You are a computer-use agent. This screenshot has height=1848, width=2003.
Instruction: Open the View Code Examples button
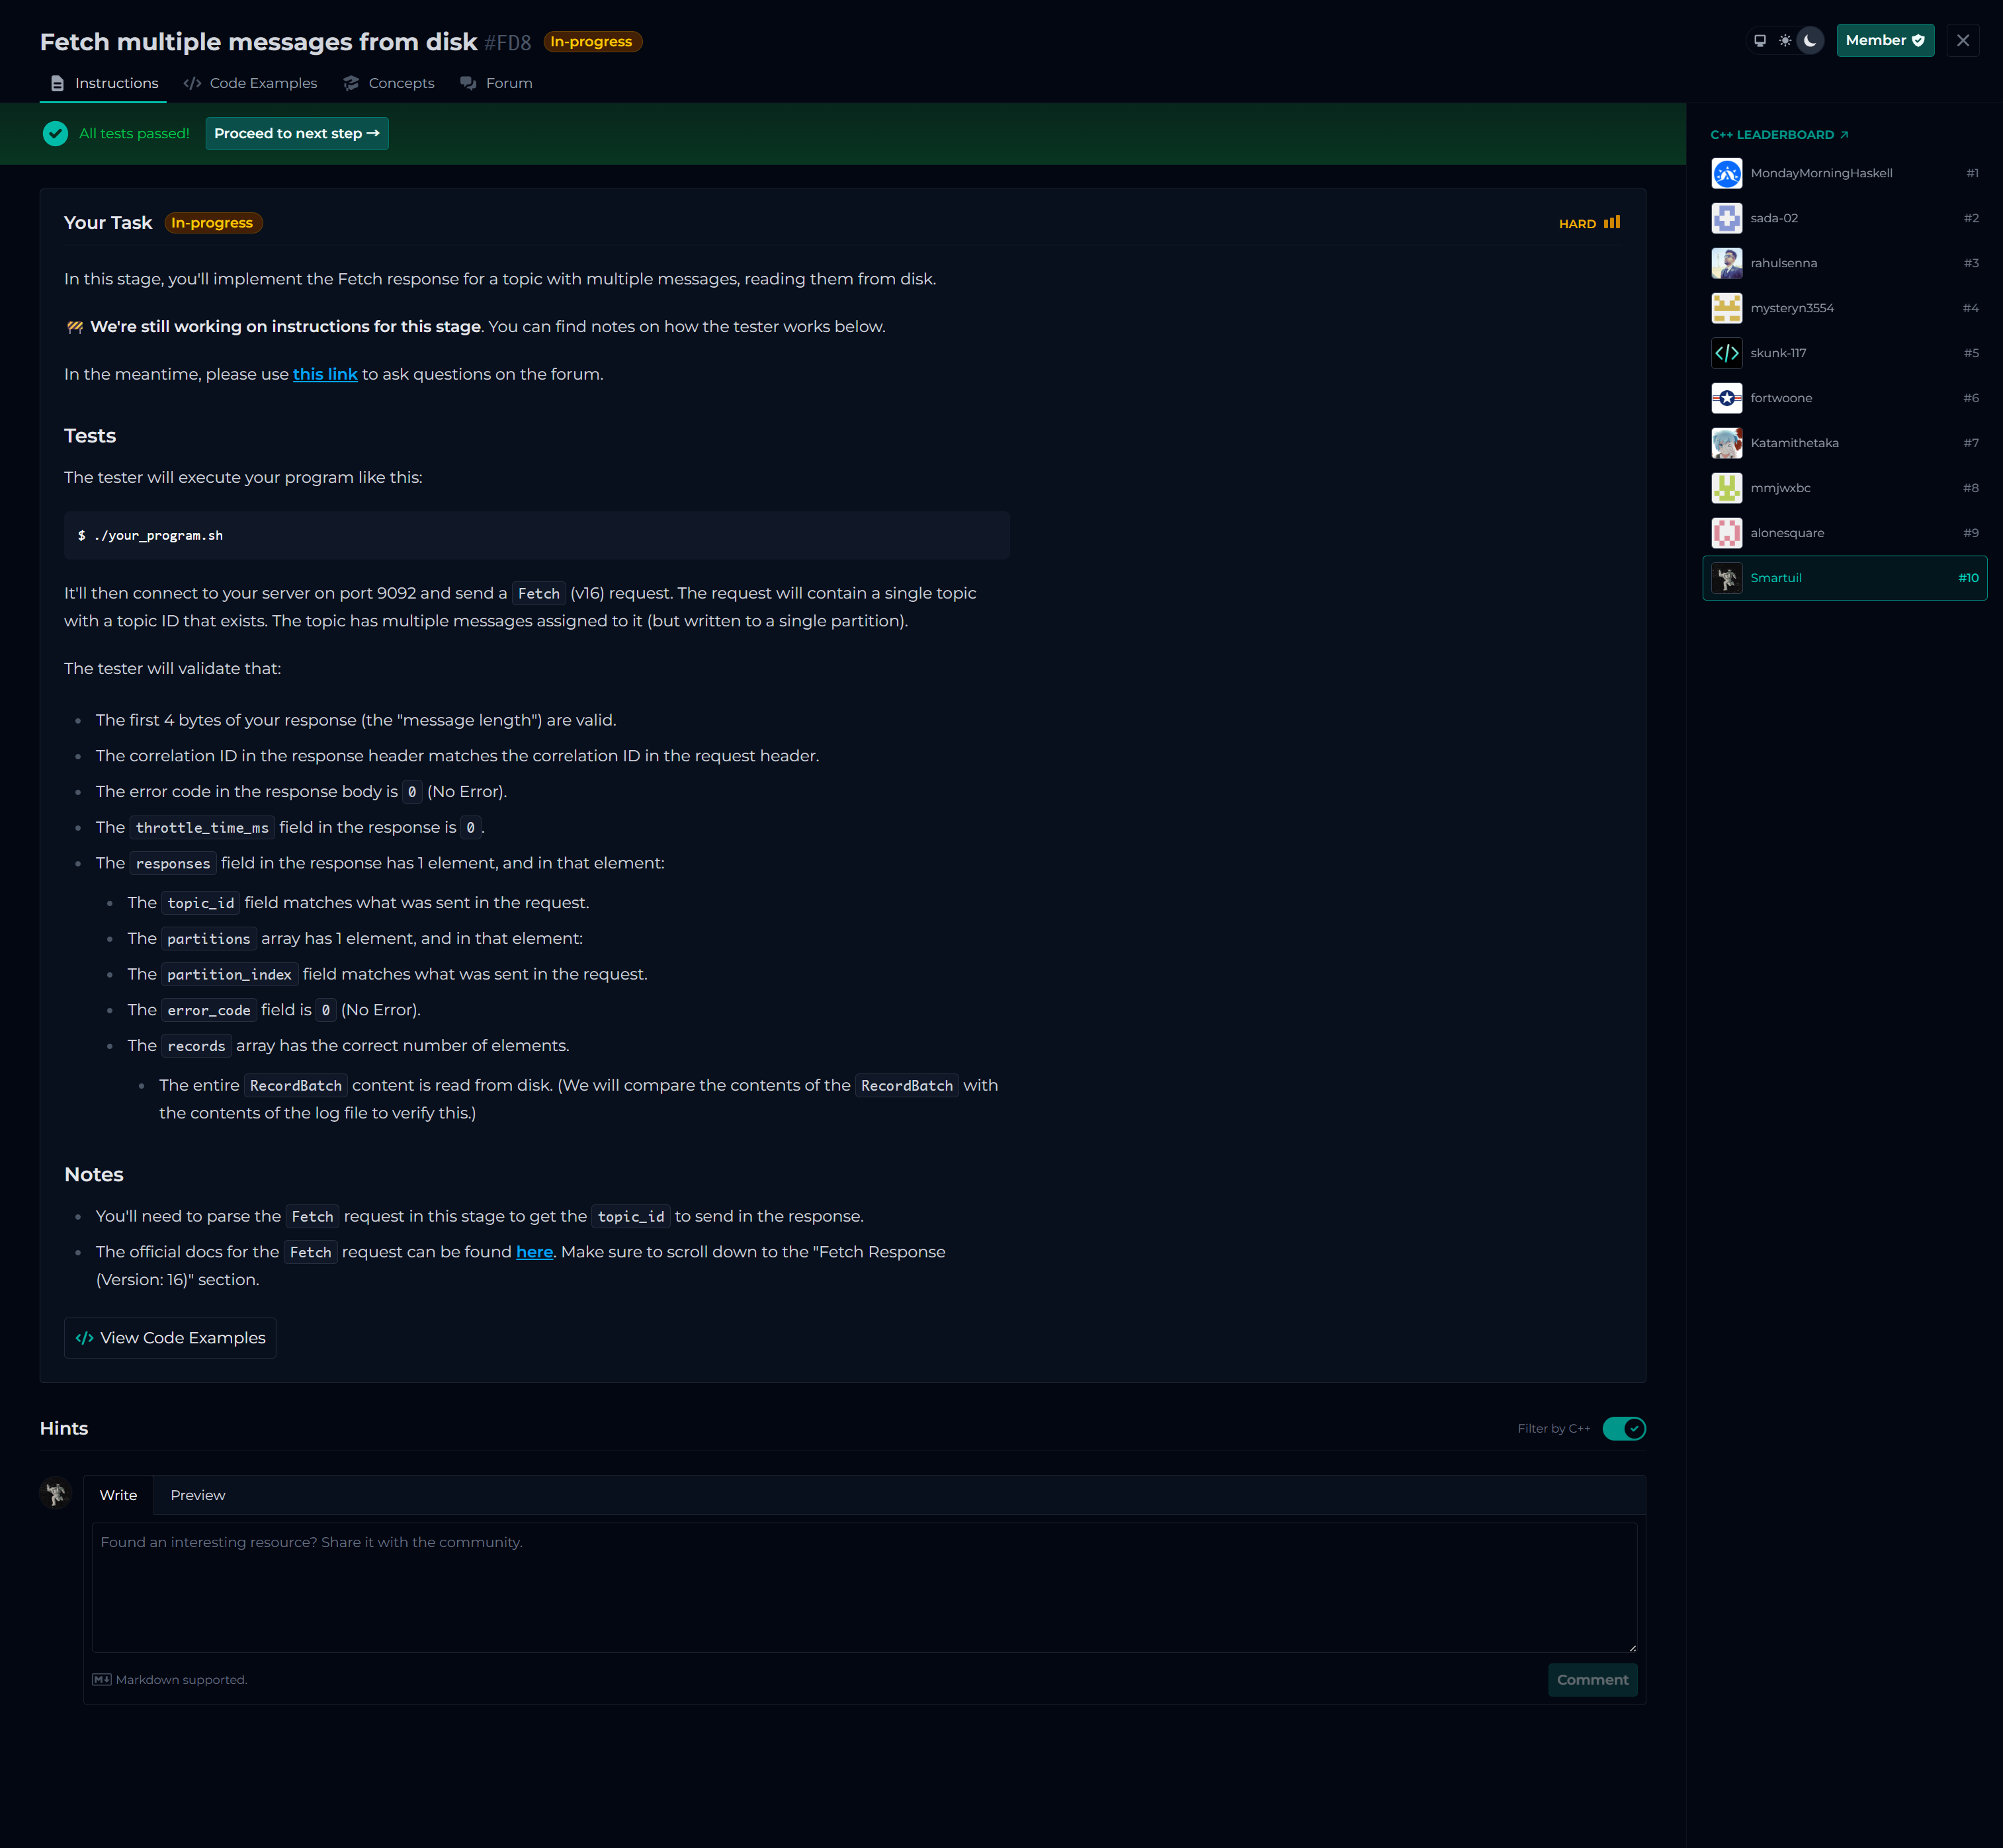[x=170, y=1339]
